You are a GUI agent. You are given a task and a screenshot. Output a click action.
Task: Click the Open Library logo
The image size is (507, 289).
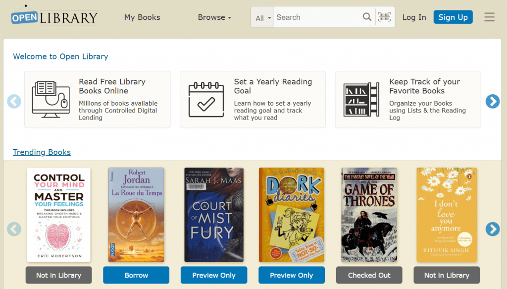coord(54,17)
